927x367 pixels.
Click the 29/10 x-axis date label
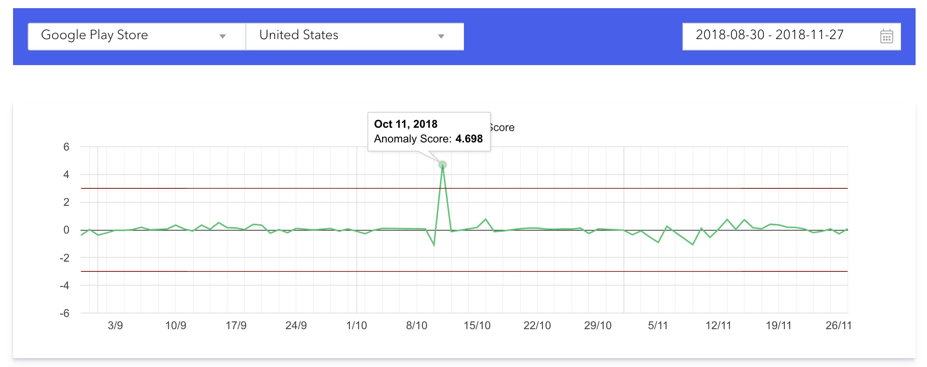point(598,325)
